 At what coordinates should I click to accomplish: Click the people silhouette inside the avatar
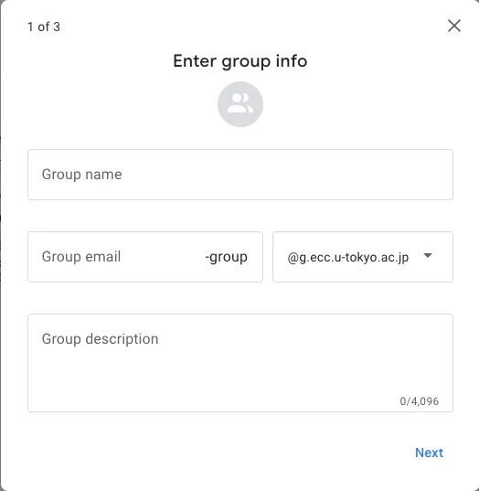[x=240, y=103]
